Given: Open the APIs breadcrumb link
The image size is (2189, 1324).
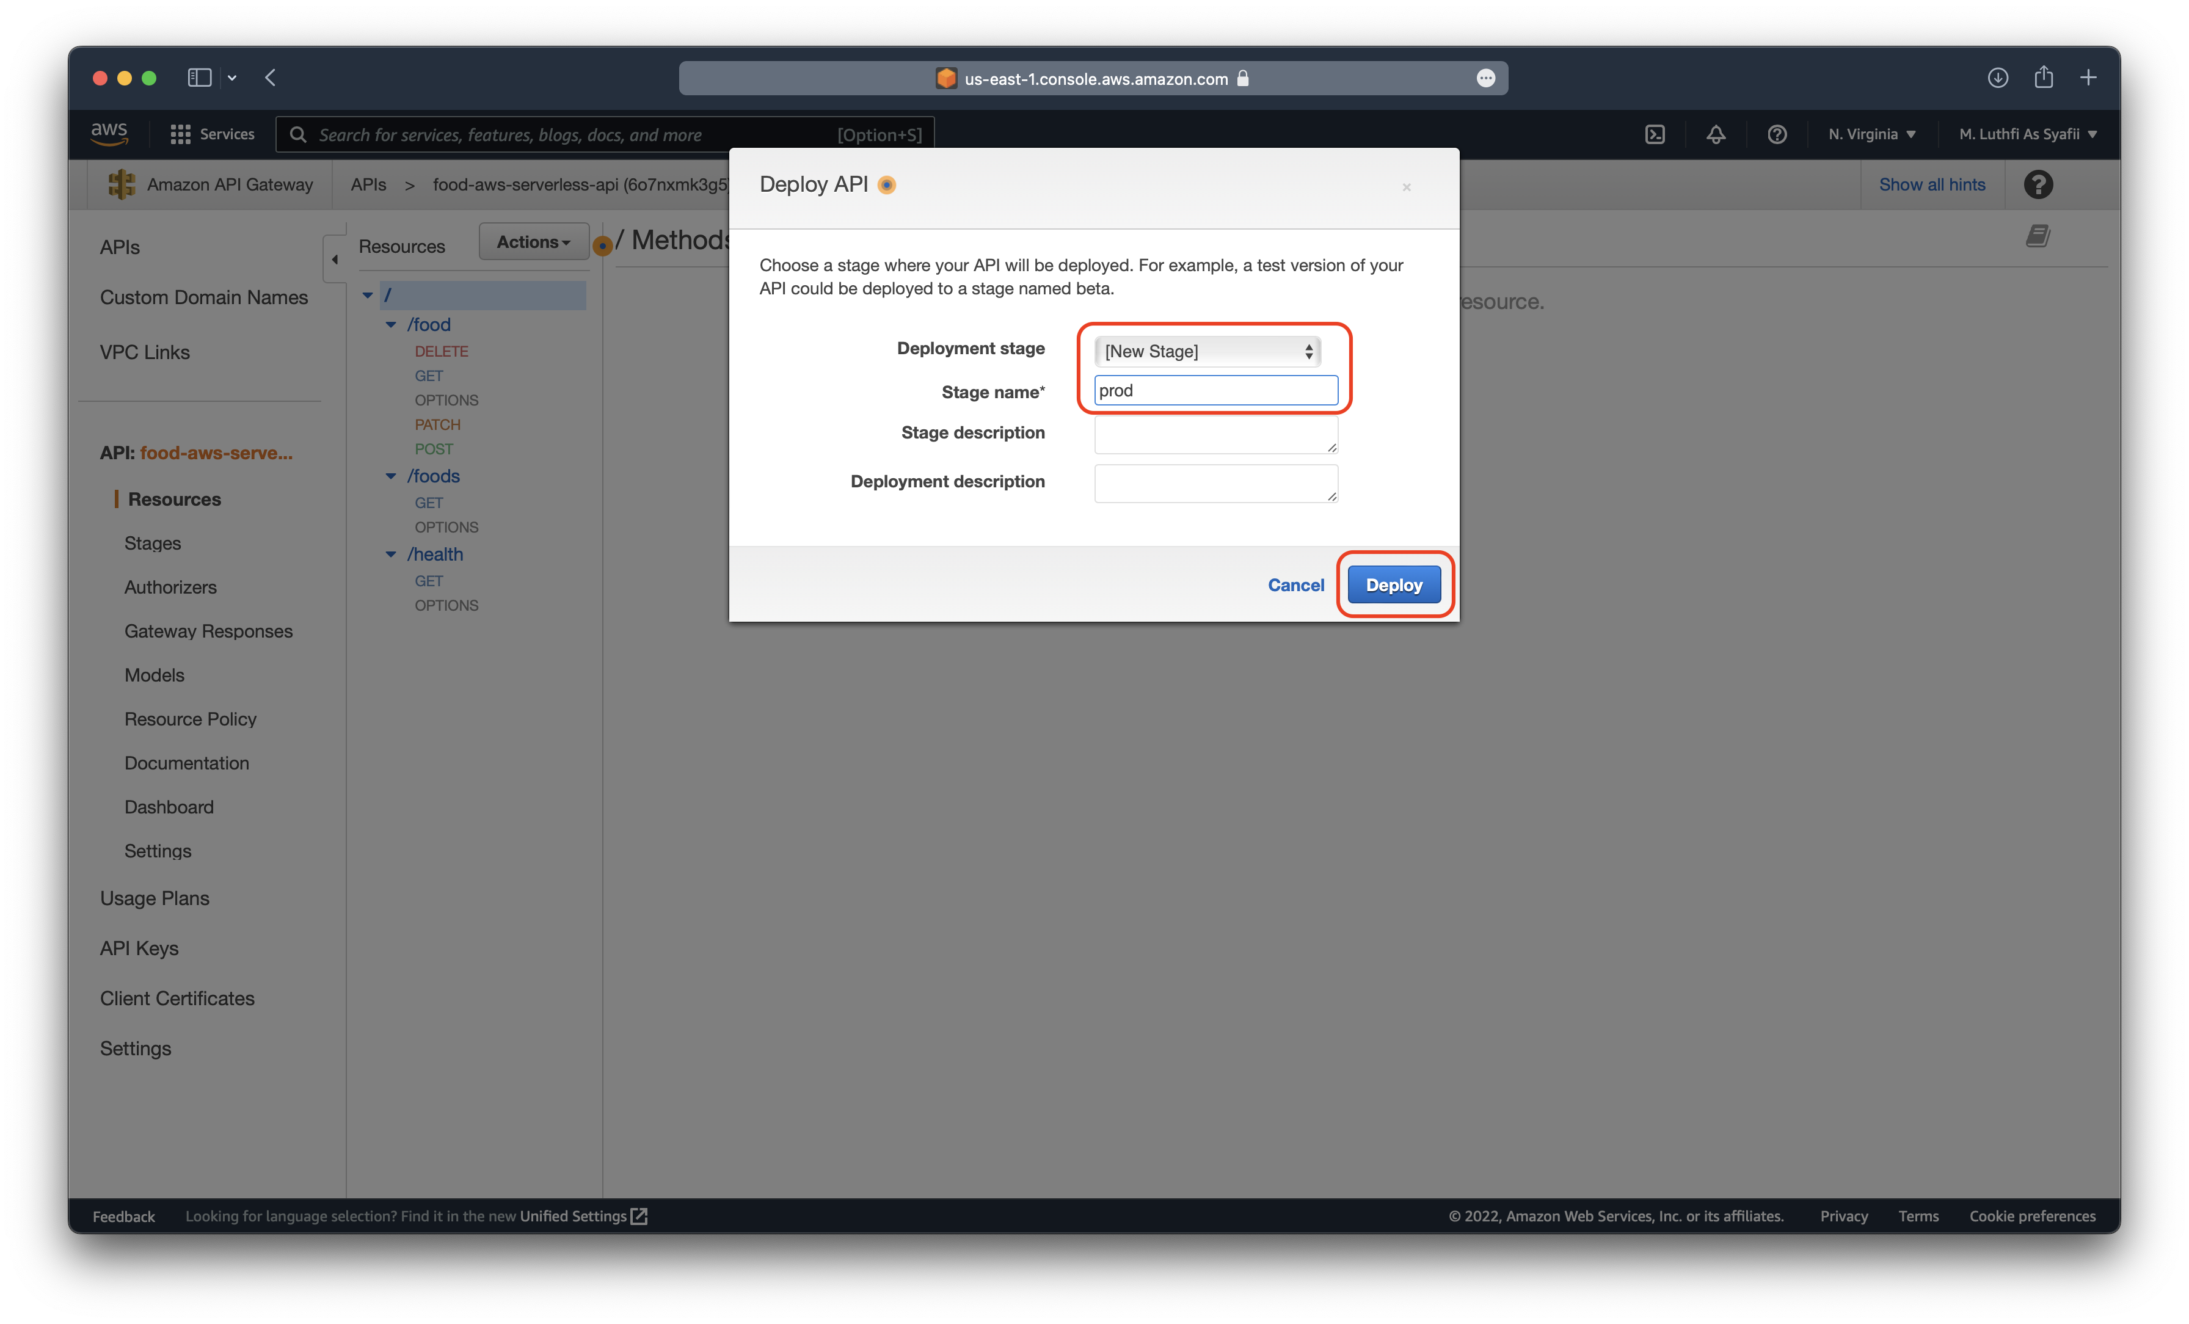Looking at the screenshot, I should 368,184.
